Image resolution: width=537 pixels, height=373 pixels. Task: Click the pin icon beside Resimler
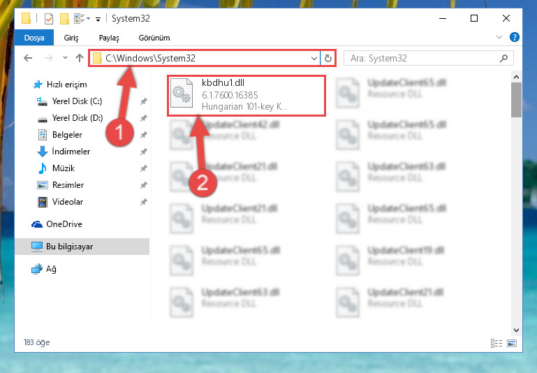pyautogui.click(x=143, y=185)
